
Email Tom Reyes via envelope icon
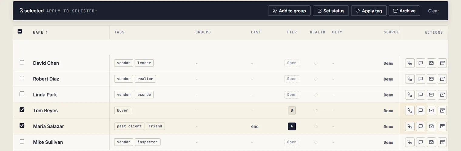click(x=431, y=110)
